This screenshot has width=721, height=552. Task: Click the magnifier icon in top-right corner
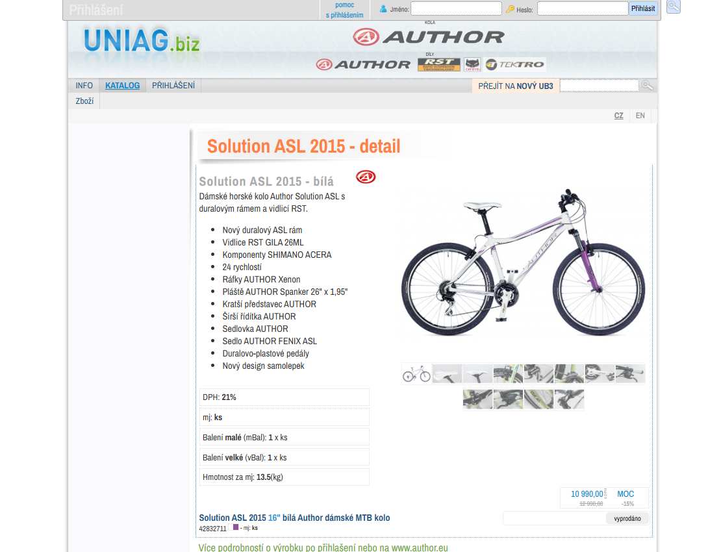click(673, 6)
